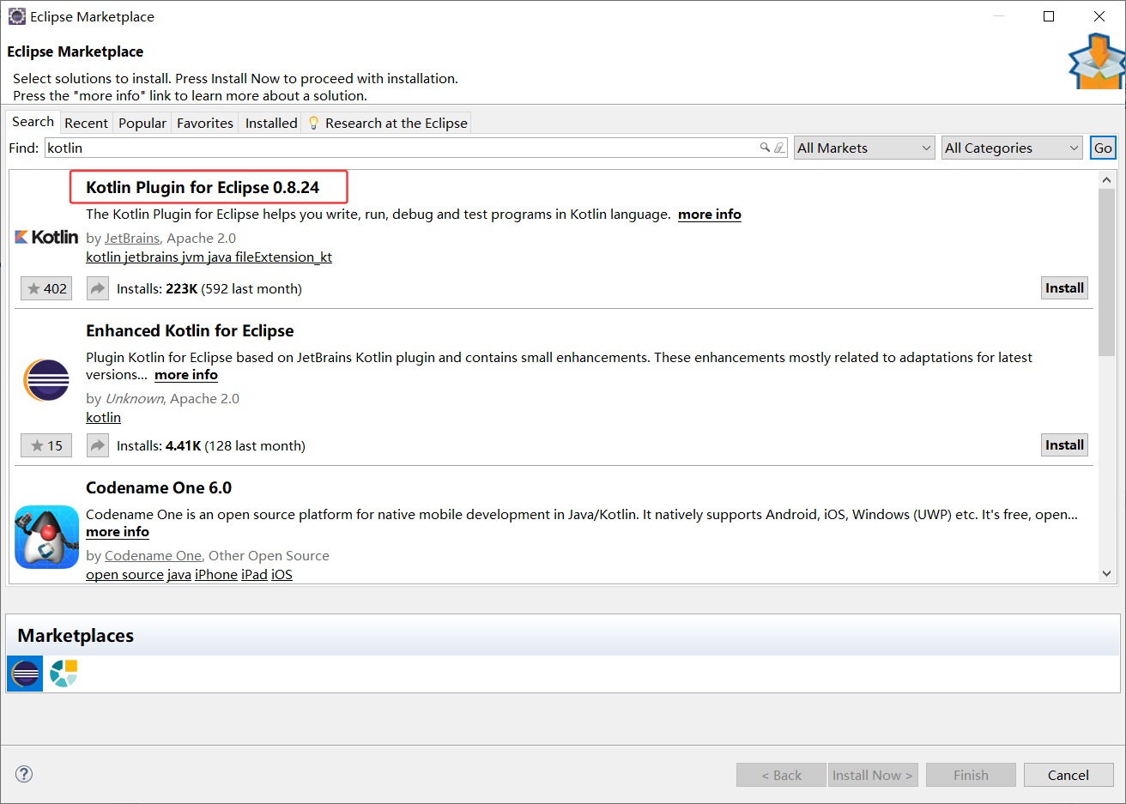1126x804 pixels.
Task: Maximize the Eclipse Marketplace window
Action: tap(1049, 16)
